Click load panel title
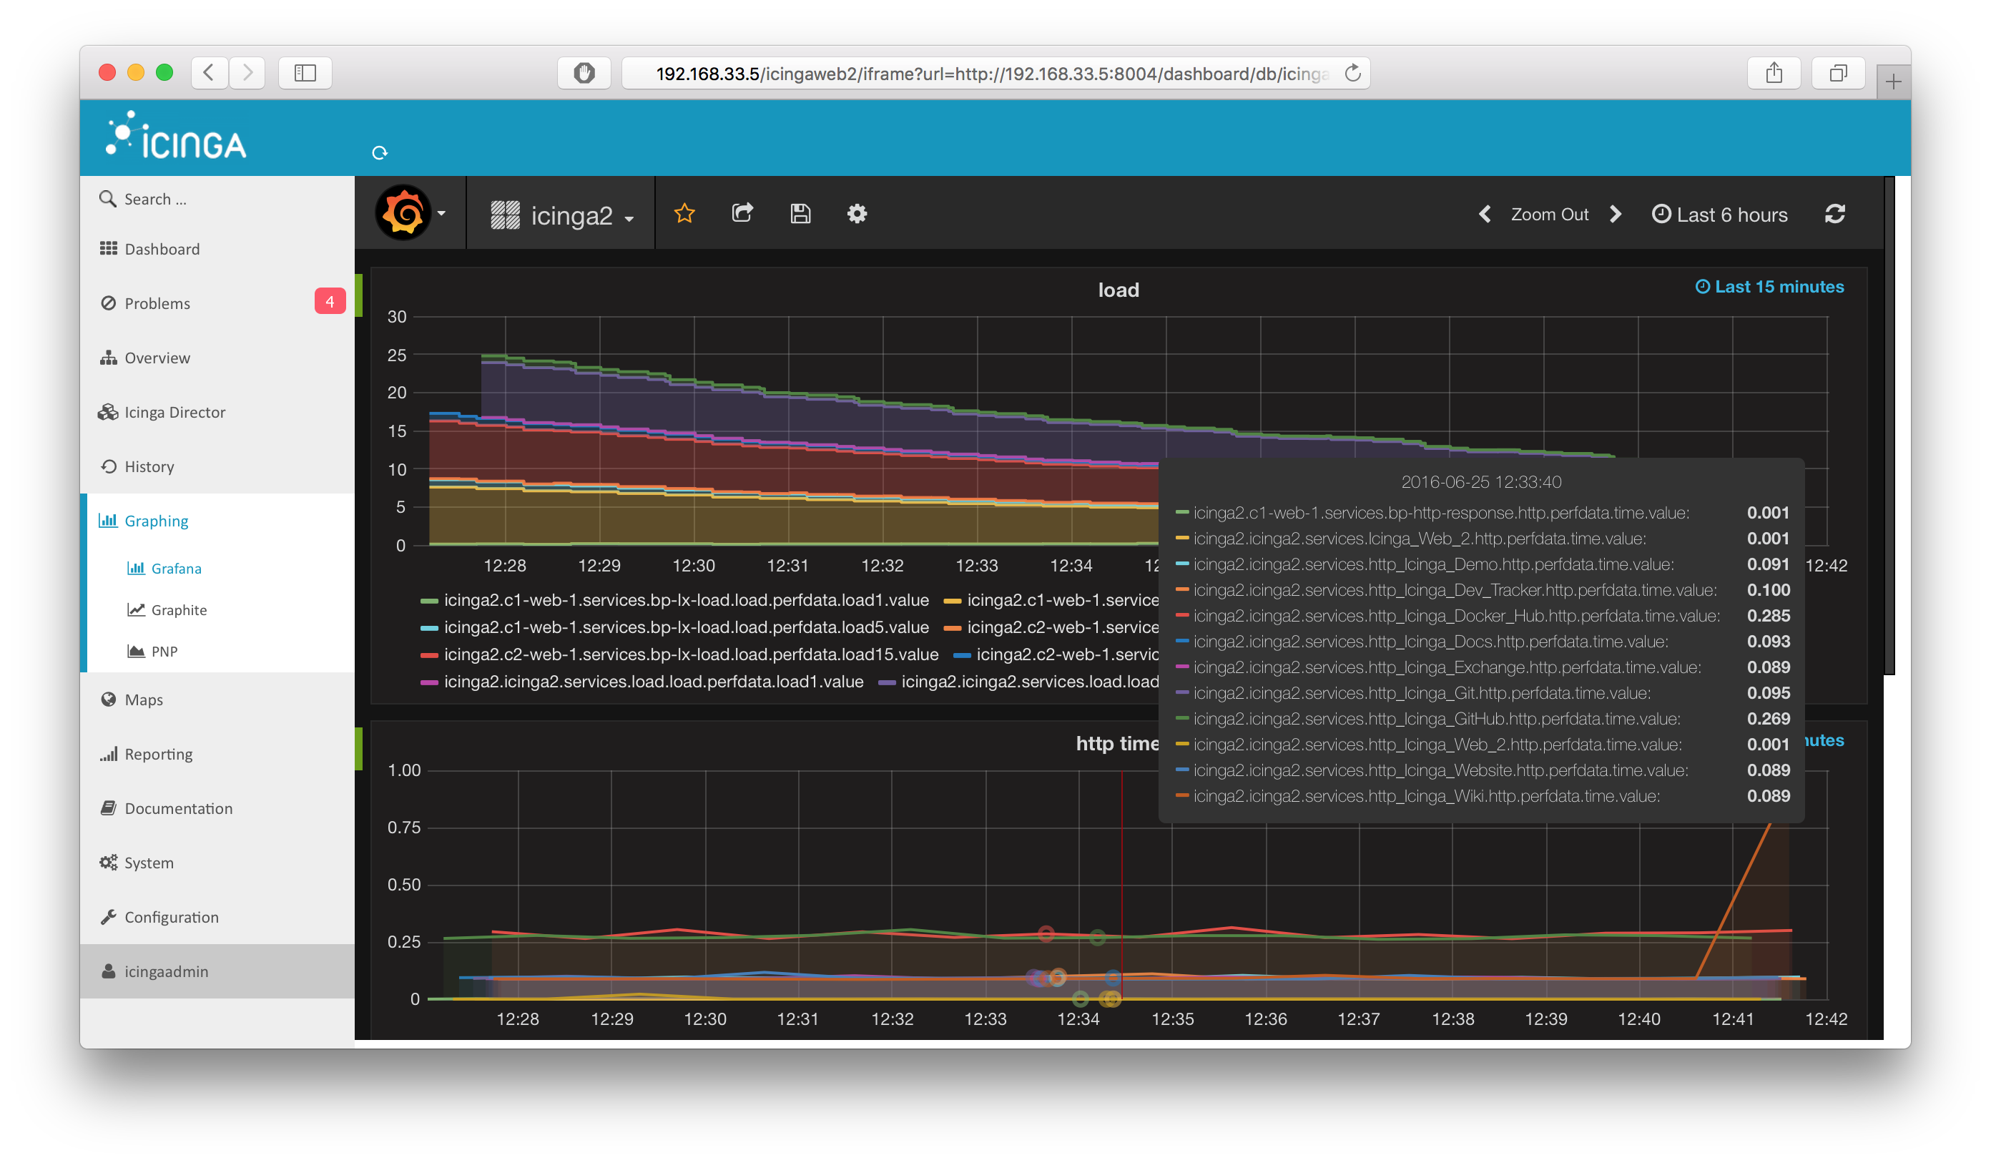Viewport: 1991px width, 1163px height. [1118, 290]
